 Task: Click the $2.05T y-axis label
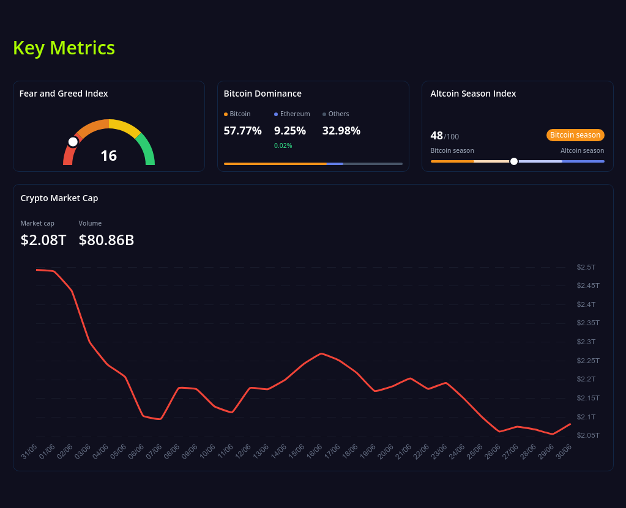pos(587,435)
